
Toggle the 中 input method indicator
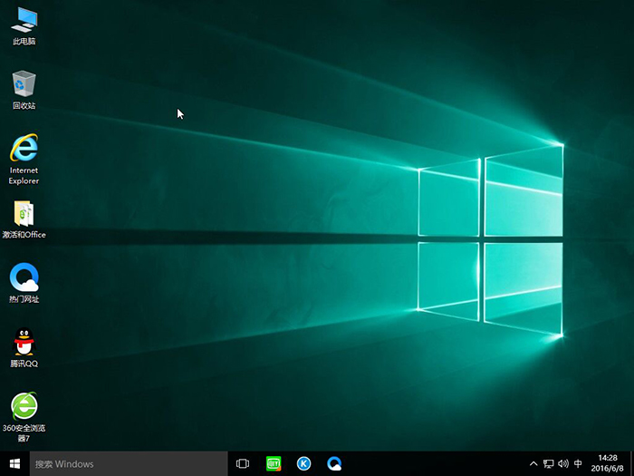[x=578, y=463]
